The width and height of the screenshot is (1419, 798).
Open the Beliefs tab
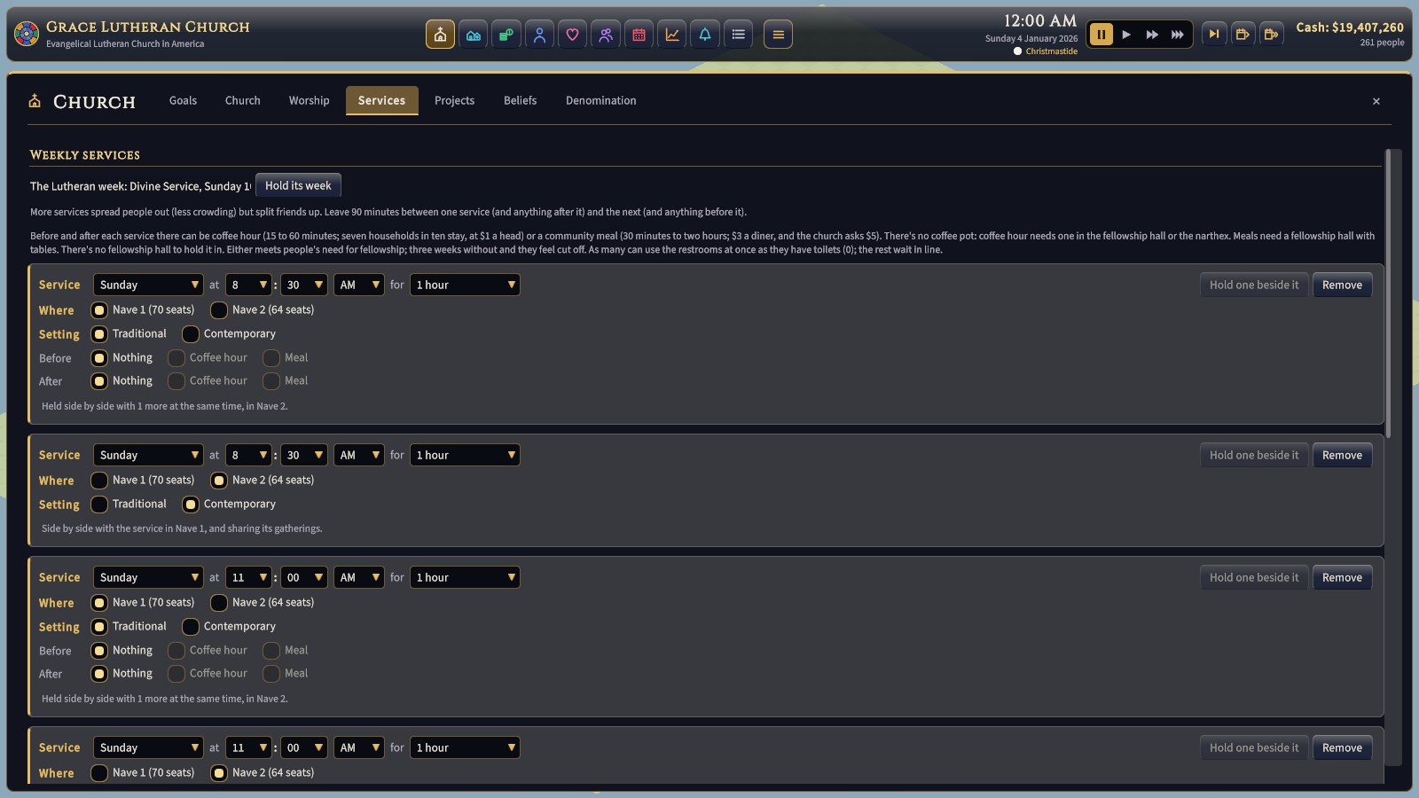tap(520, 101)
